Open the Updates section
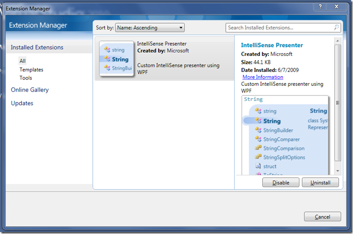The width and height of the screenshot is (353, 234). pos(22,103)
